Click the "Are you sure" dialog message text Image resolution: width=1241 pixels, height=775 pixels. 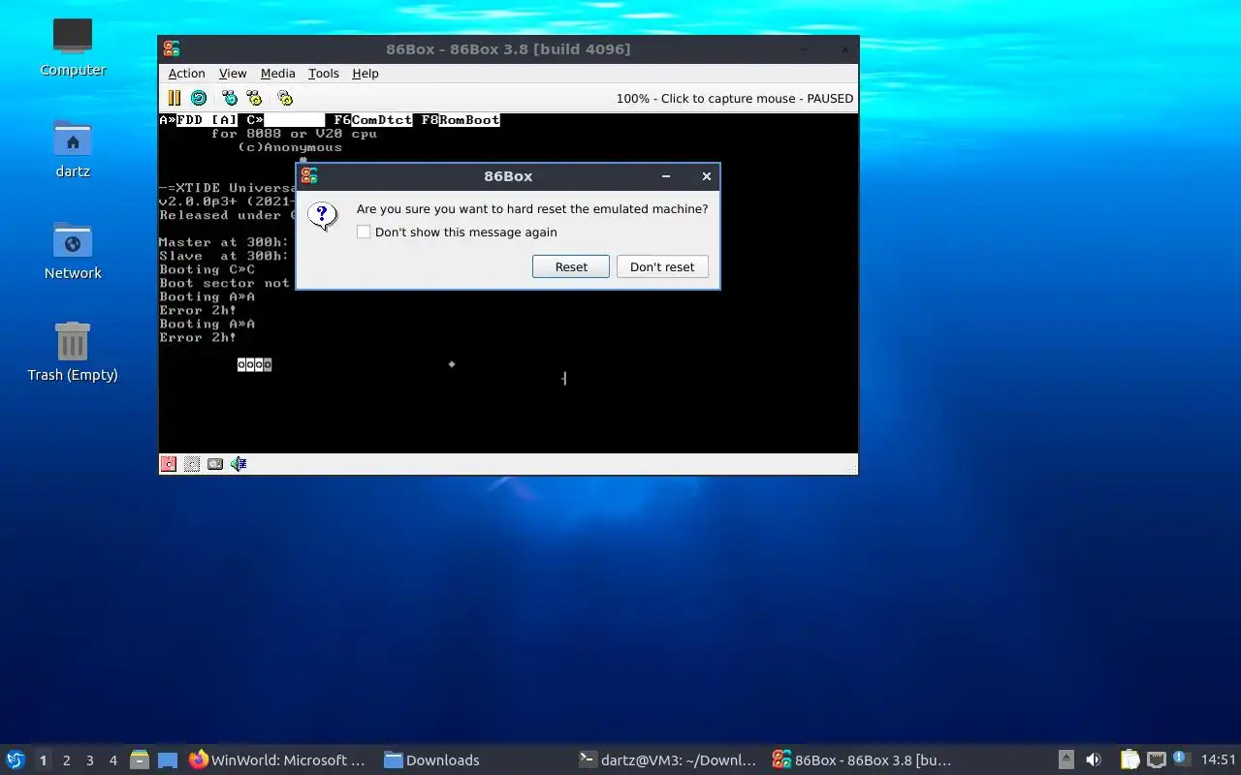pyautogui.click(x=532, y=209)
